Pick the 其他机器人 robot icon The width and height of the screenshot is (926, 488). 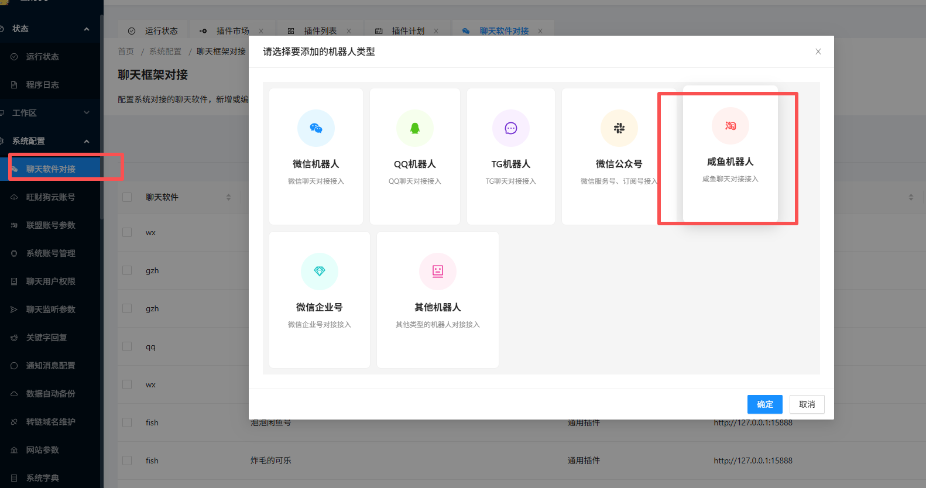point(437,272)
